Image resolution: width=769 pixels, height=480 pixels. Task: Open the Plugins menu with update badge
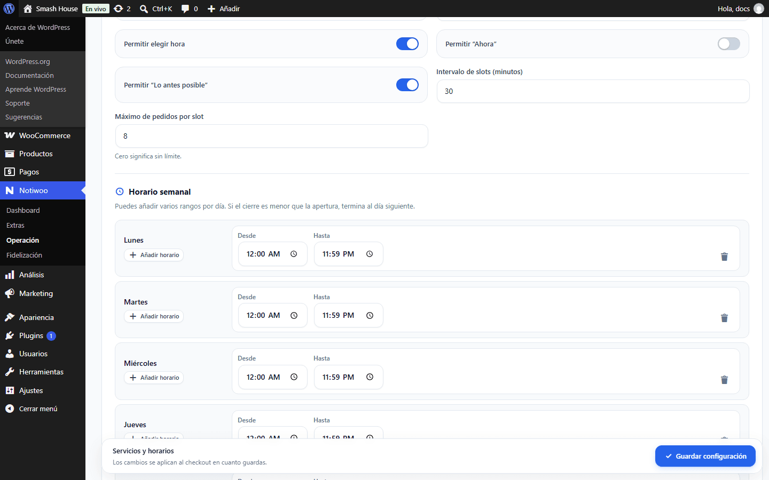(x=43, y=335)
